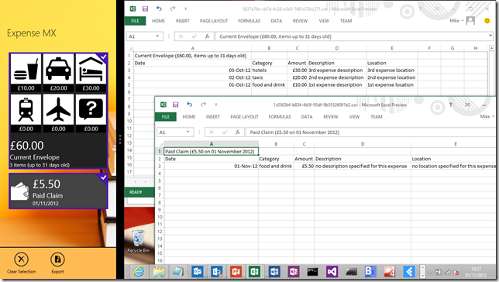Redo in the front Paid Claim Excel window
This screenshot has height=282, width=499.
tap(203, 105)
